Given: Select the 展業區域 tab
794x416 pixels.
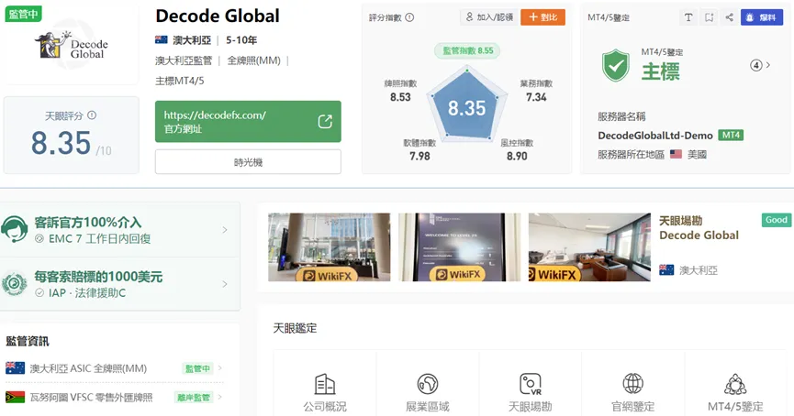Looking at the screenshot, I should pyautogui.click(x=428, y=392).
